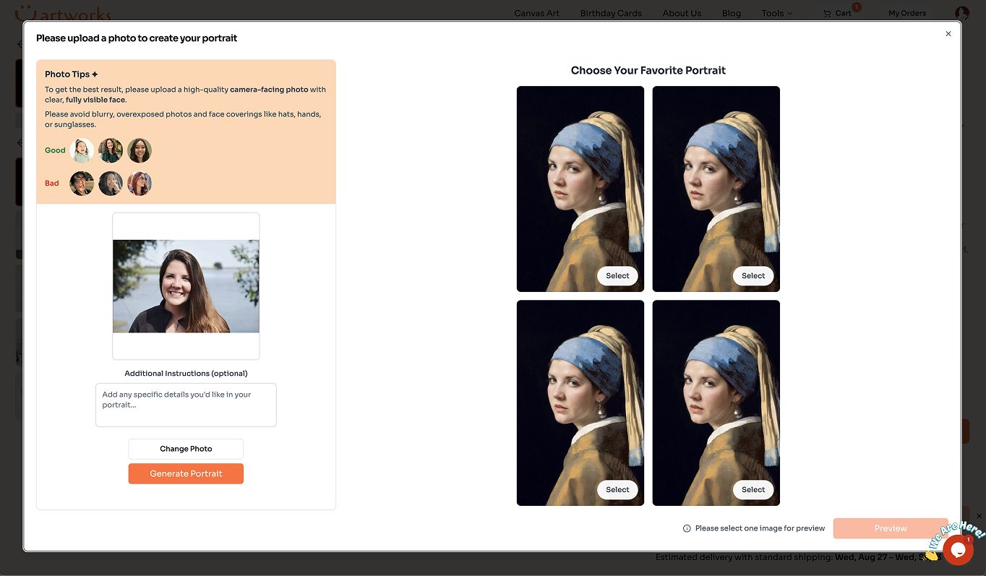986x576 pixels.
Task: Expand the Tools dropdown menu
Action: 777,13
